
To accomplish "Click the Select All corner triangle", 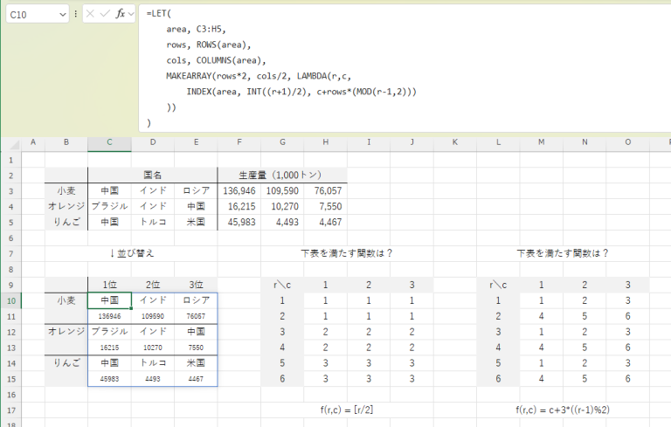I will click(x=14, y=145).
